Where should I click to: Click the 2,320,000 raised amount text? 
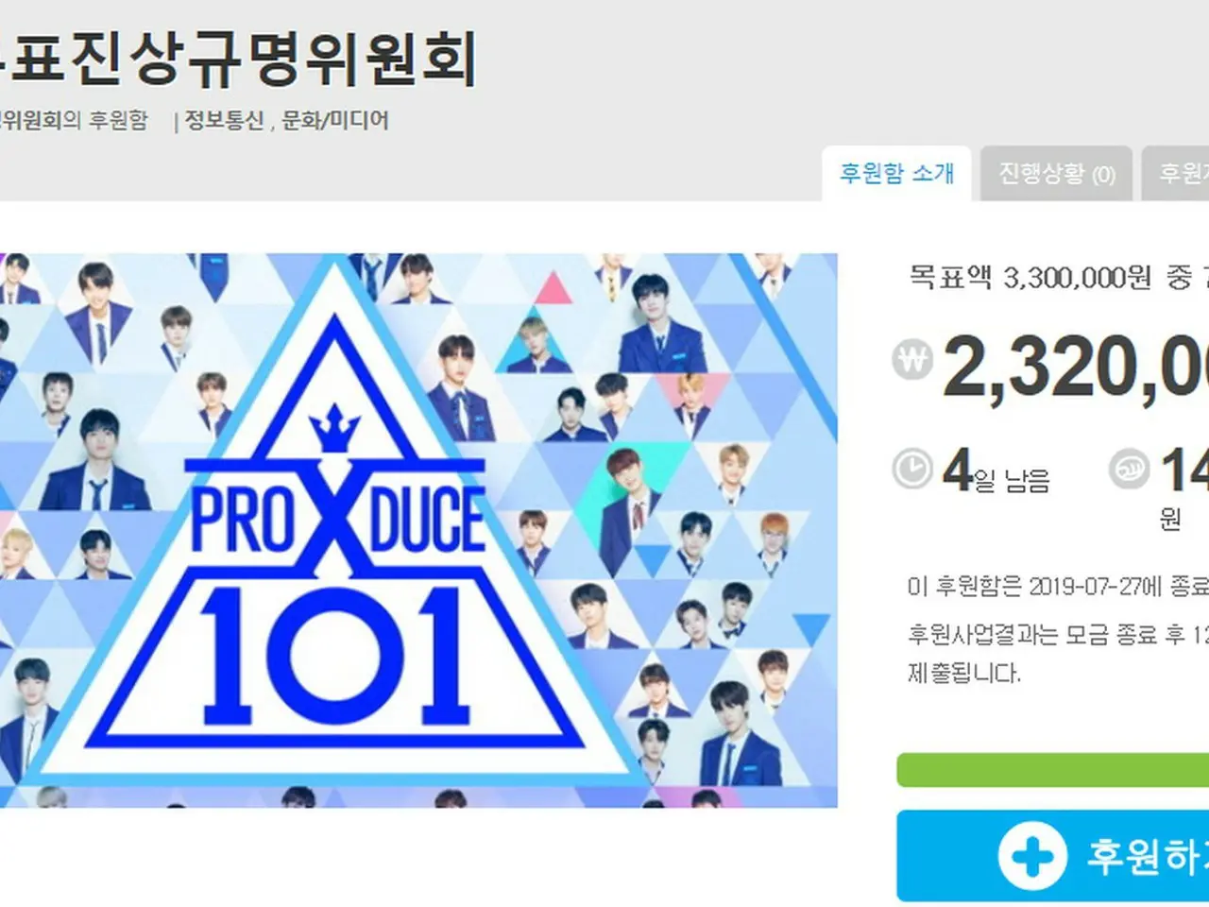coord(1076,368)
